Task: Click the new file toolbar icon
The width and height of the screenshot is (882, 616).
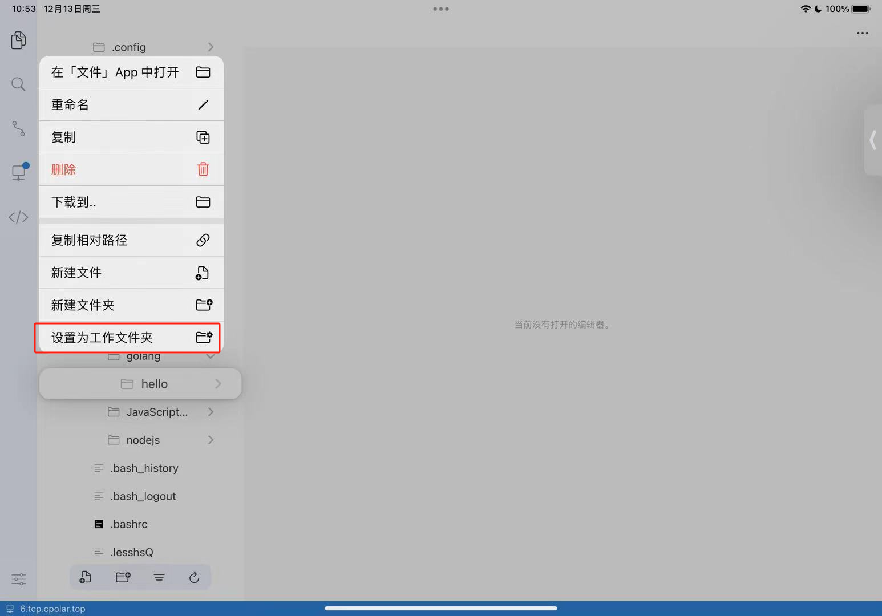Action: pyautogui.click(x=86, y=577)
